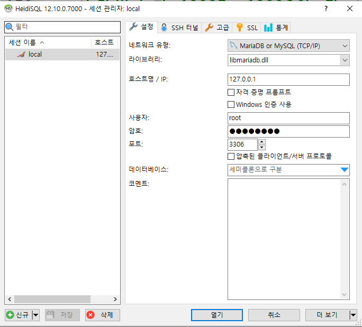Click the 신규 button label
The width and height of the screenshot is (362, 327).
click(22, 315)
